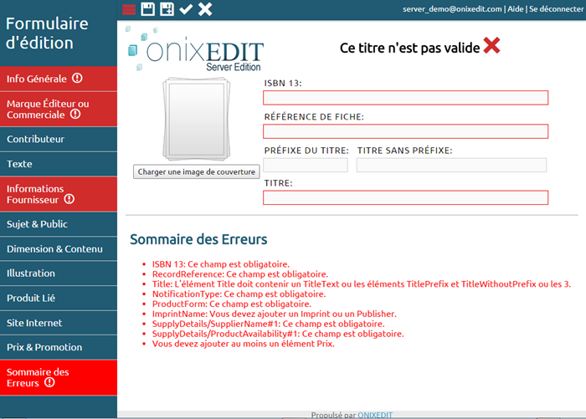
Task: Focus the ISBN 13 input field
Action: [x=405, y=98]
